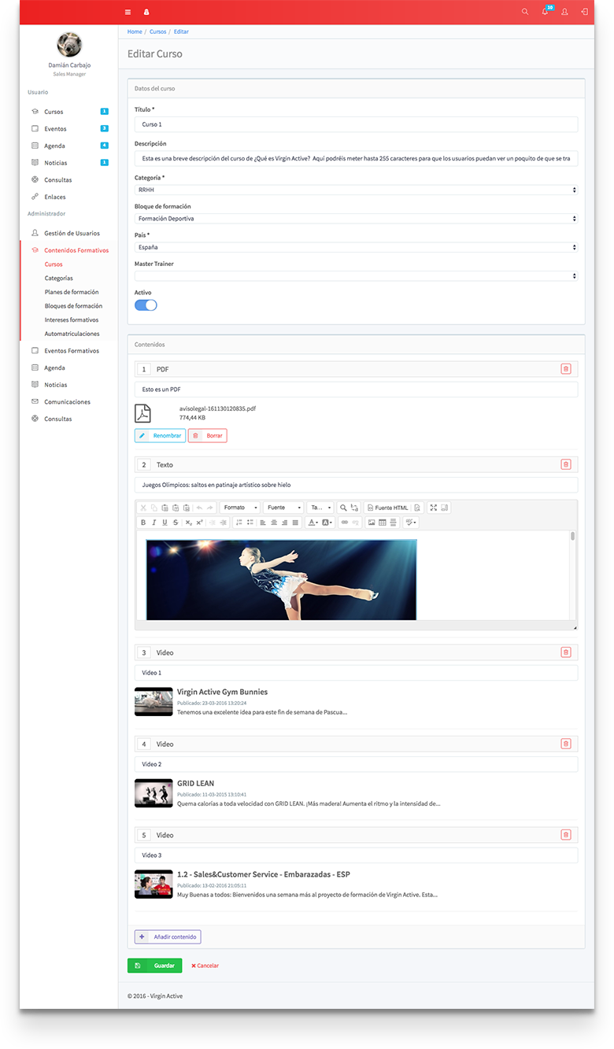The height and width of the screenshot is (1049, 614).
Task: Remove the Video 3 block via trash icon
Action: [565, 835]
